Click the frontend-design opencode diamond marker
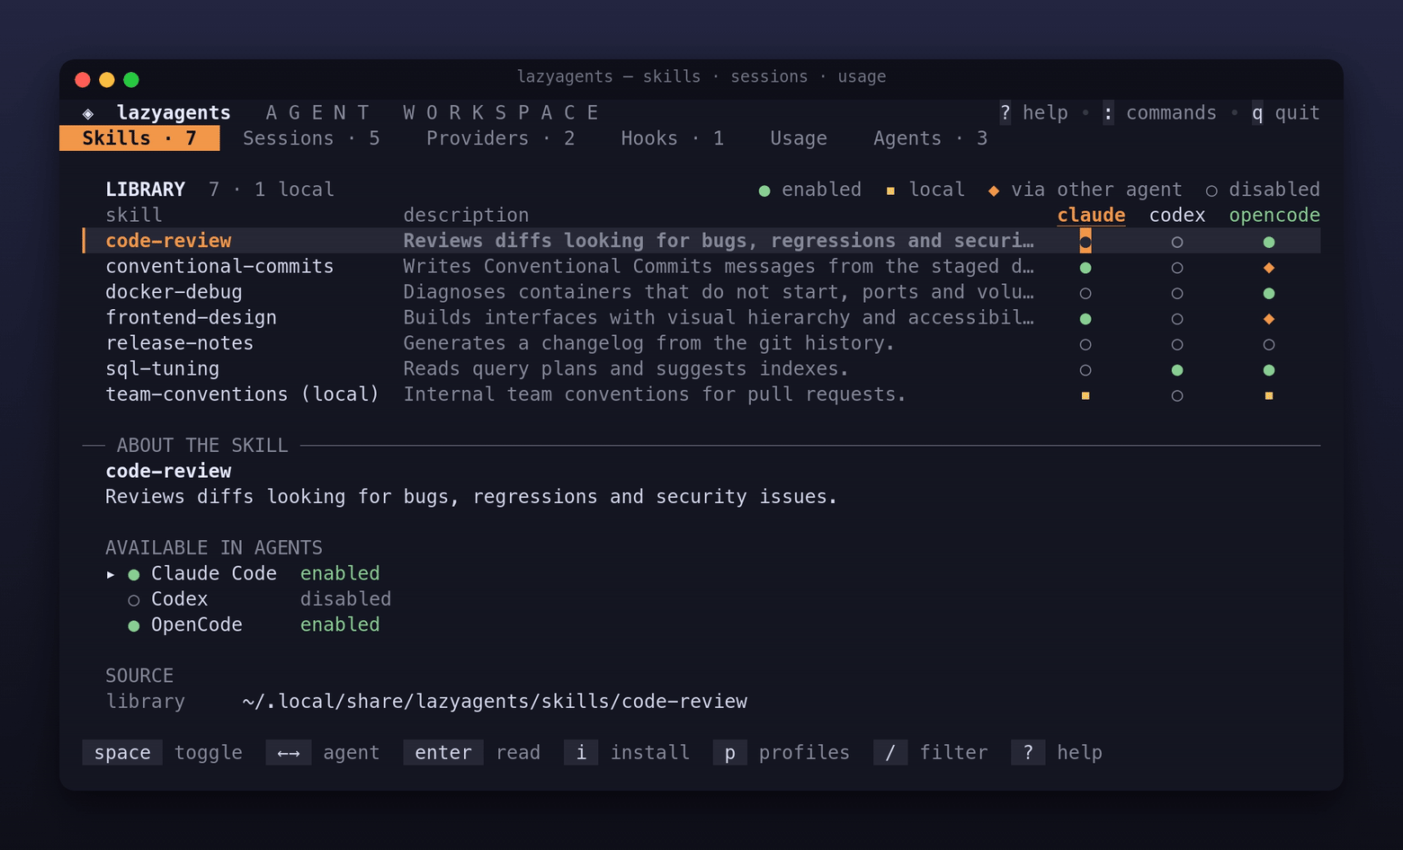 click(x=1269, y=319)
